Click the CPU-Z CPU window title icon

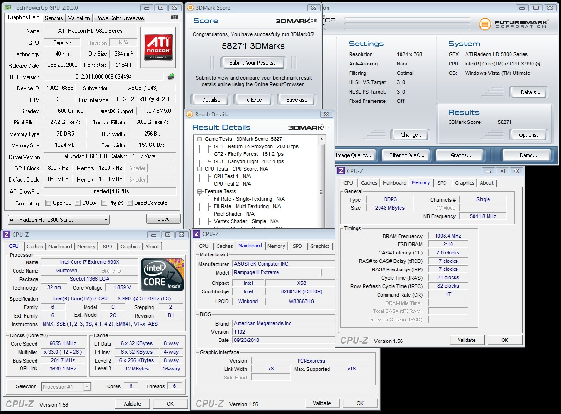[x=7, y=235]
